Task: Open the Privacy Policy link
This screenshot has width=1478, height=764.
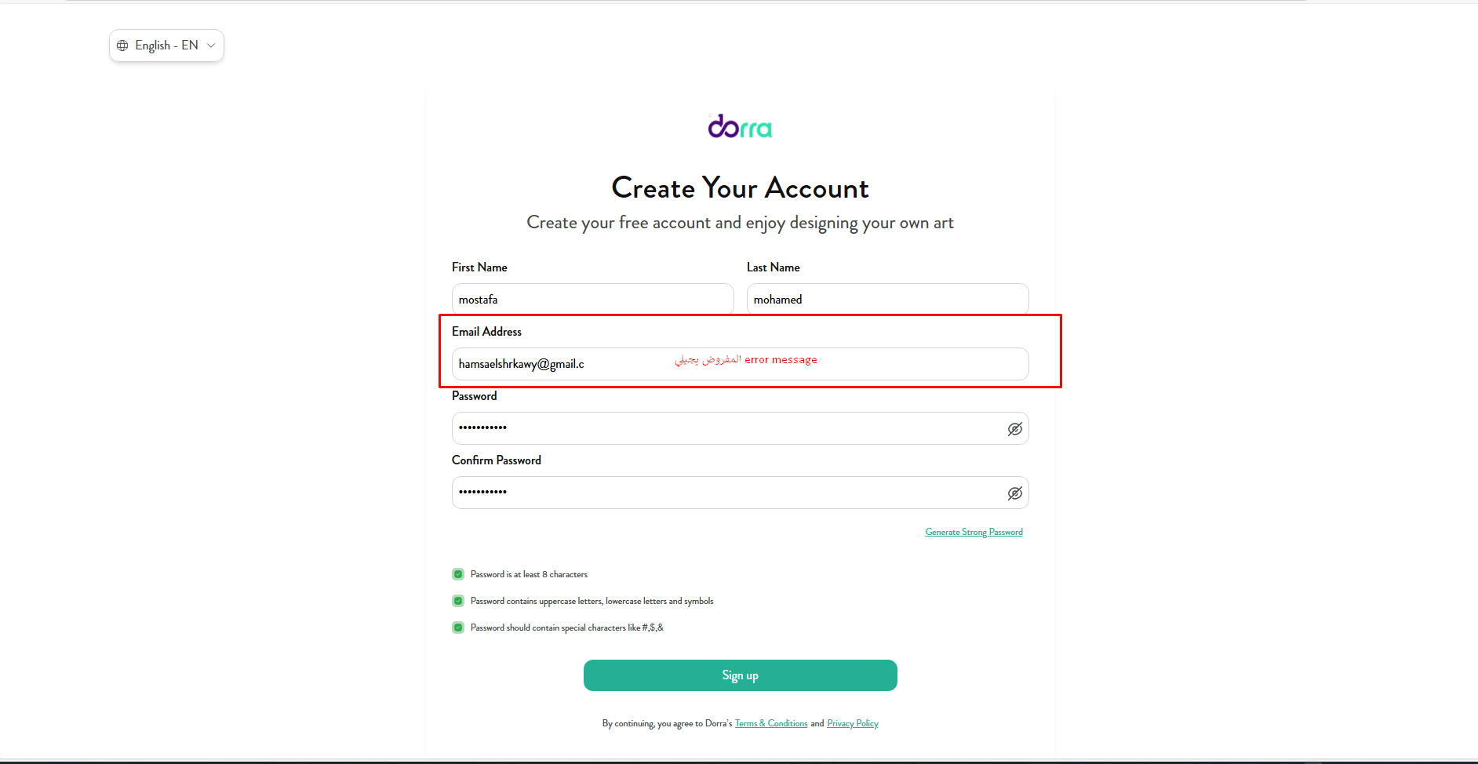Action: click(x=853, y=723)
